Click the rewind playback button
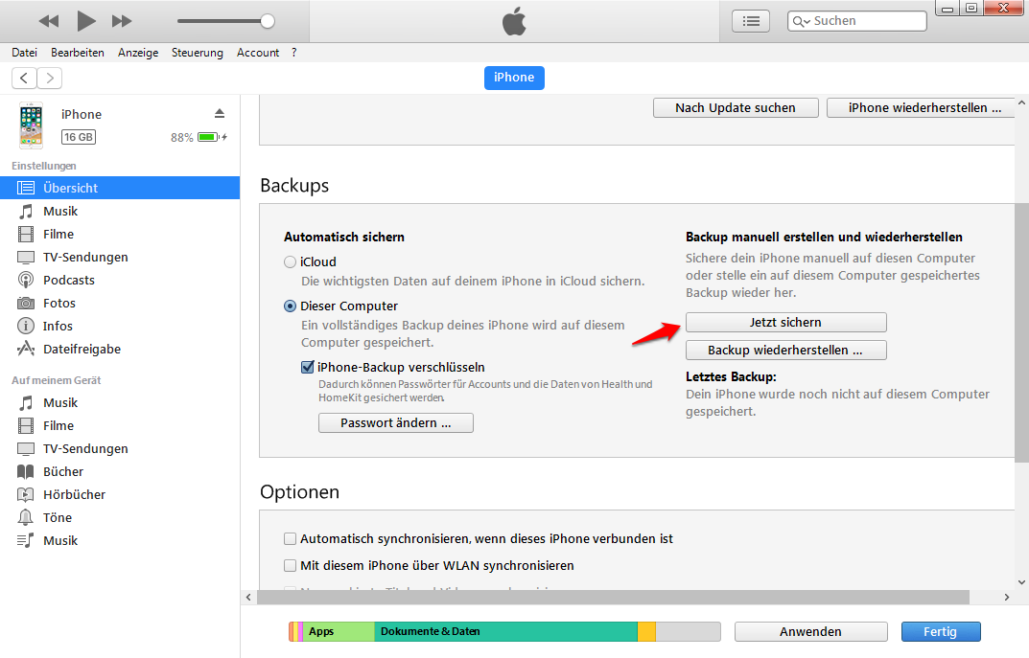The image size is (1029, 658). 49,21
